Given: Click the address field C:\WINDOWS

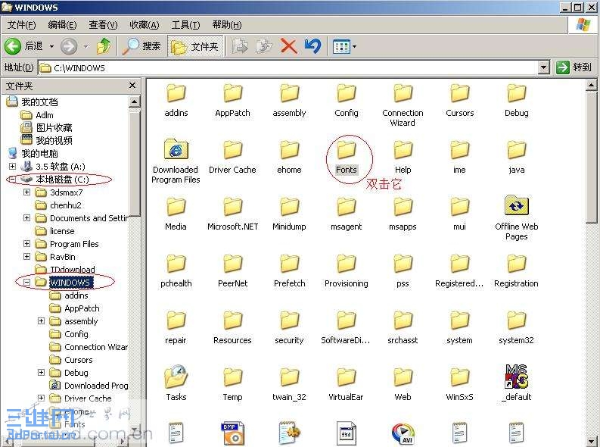Looking at the screenshot, I should point(288,67).
